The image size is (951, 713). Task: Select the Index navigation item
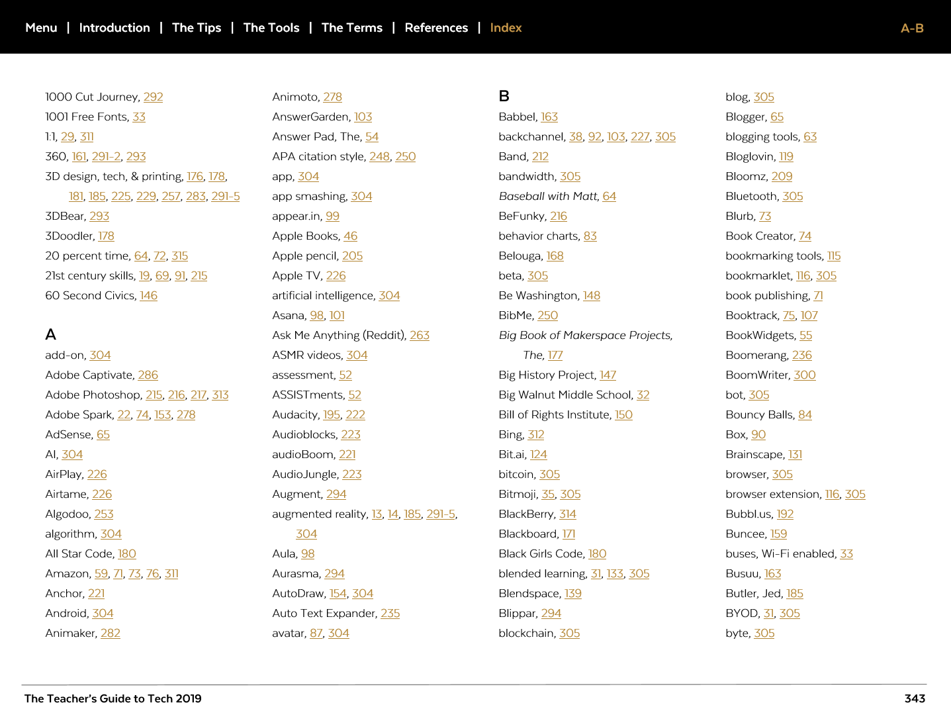[506, 28]
